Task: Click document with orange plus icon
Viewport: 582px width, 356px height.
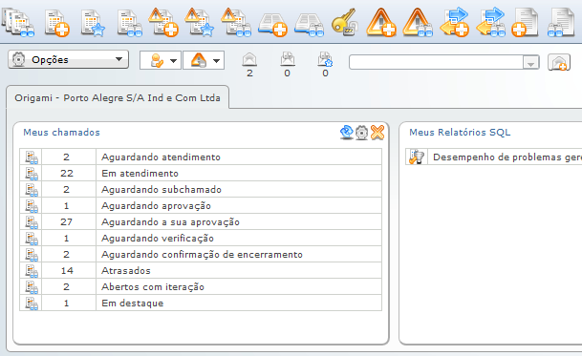Action: point(56,23)
